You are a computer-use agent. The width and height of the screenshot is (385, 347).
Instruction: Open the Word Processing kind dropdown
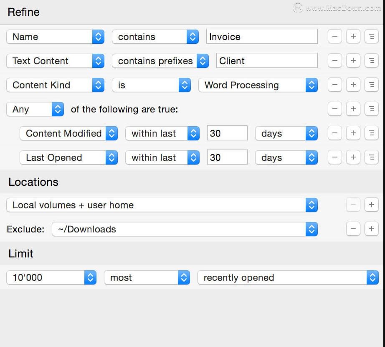[x=258, y=85]
